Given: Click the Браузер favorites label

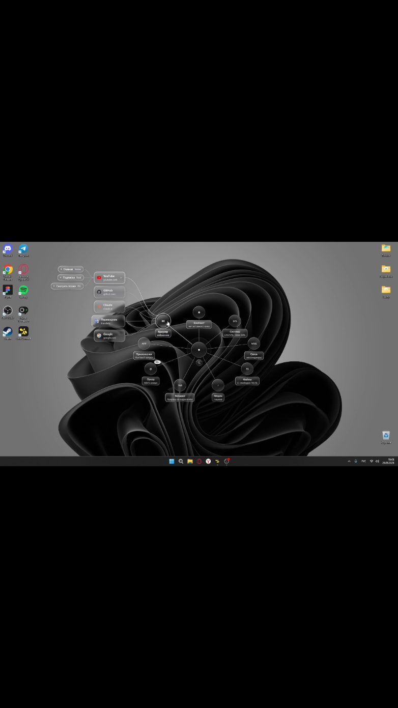Looking at the screenshot, I should pyautogui.click(x=163, y=333).
